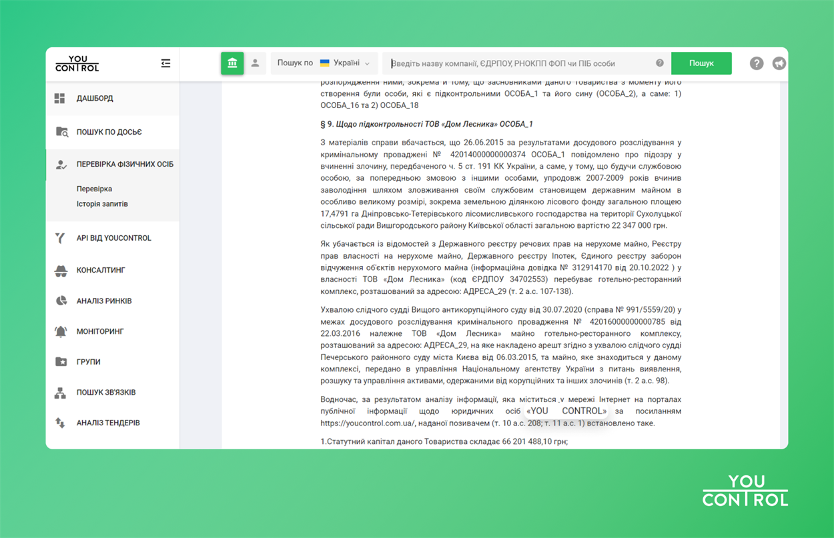Screen dimensions: 834x538
Task: Collapse the sidebar with the menu toggle icon
Action: 165,63
